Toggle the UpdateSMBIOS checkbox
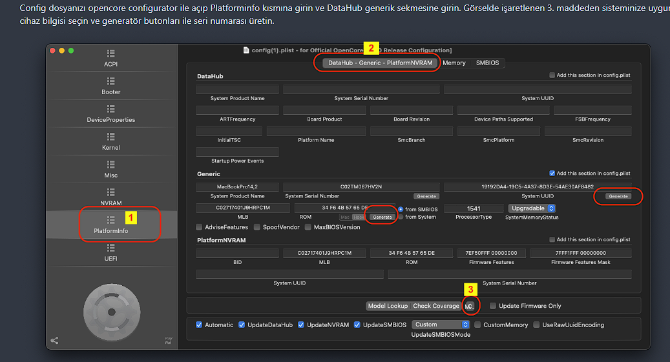Viewport: 670px width, 362px height. tap(357, 325)
